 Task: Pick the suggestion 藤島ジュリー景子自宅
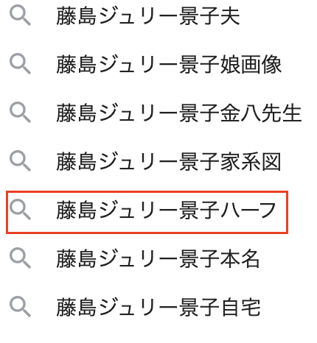coord(158,307)
